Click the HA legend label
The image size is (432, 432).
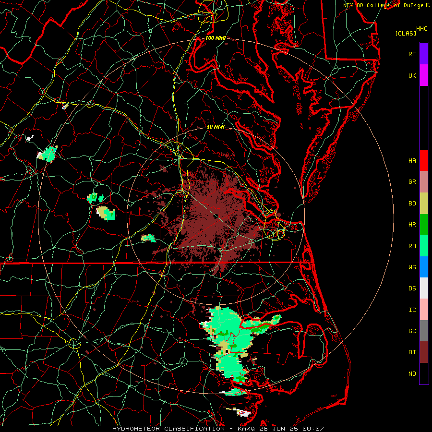[x=412, y=160]
